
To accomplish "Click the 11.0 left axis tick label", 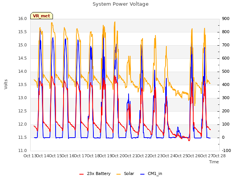I will (23, 151).
